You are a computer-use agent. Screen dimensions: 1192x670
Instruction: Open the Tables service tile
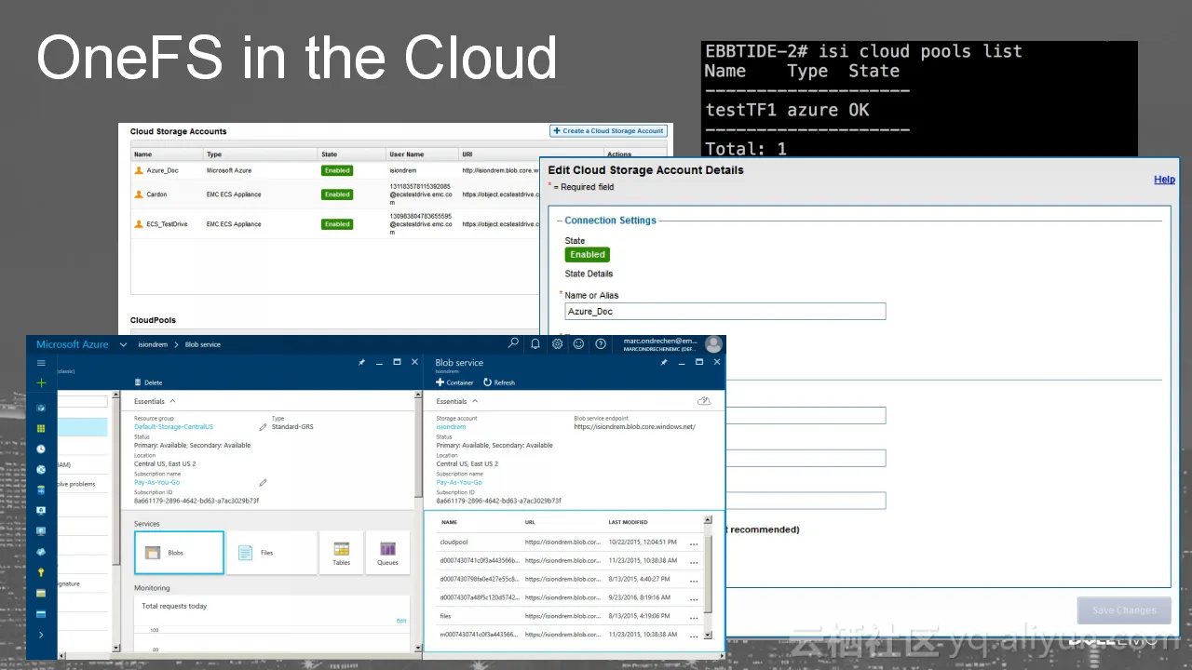[x=341, y=553]
